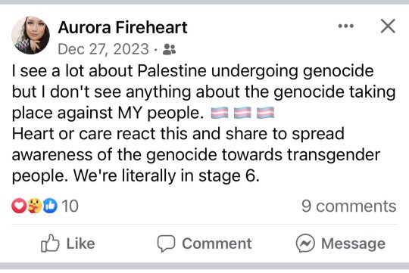
Task: Click the care hug reaction icon
Action: point(34,206)
